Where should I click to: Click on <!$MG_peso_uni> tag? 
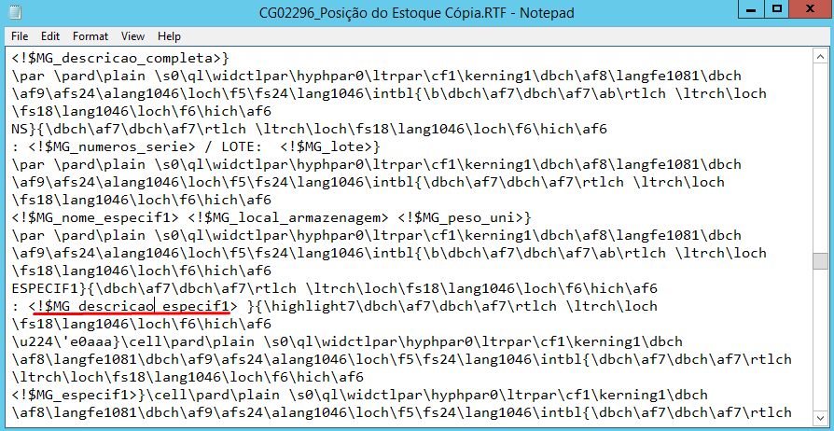(x=459, y=217)
